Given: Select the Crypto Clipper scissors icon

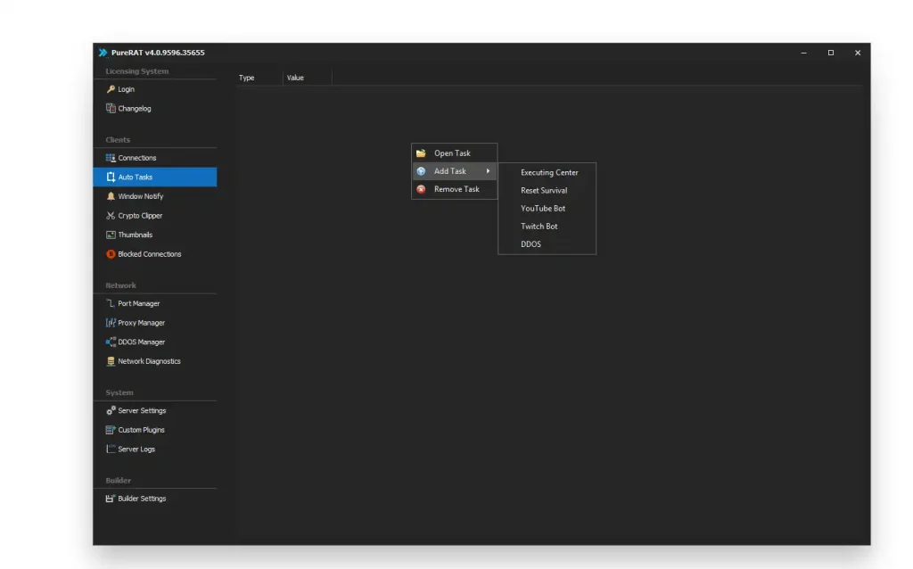Looking at the screenshot, I should [x=111, y=215].
